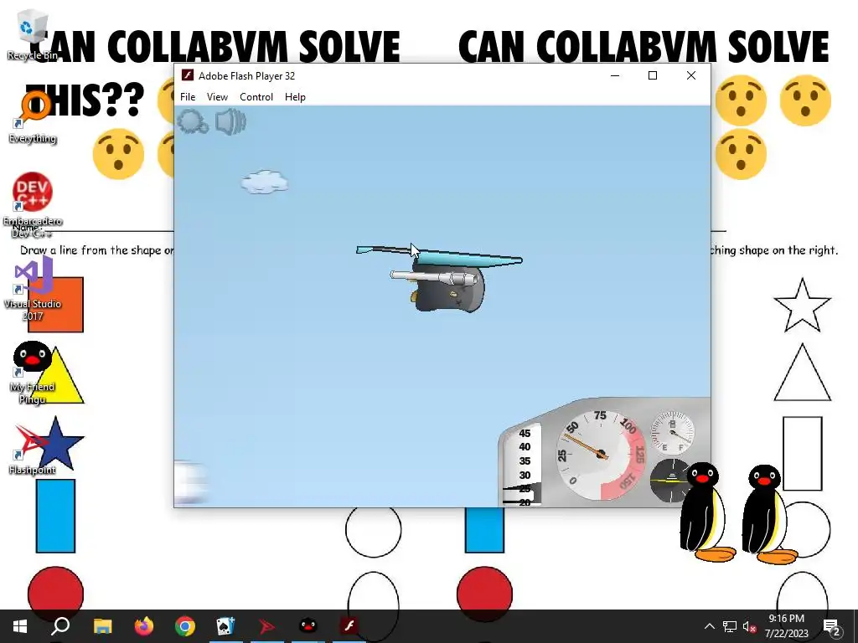The height and width of the screenshot is (643, 858).
Task: Open the View menu in Flash Player
Action: tap(217, 97)
